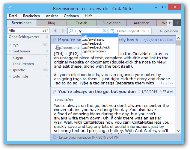Open Erstellungsdatum sort dropdown
This screenshot has width=190, height=150.
(149, 31)
